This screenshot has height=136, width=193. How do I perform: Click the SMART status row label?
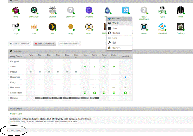(x=16, y=93)
